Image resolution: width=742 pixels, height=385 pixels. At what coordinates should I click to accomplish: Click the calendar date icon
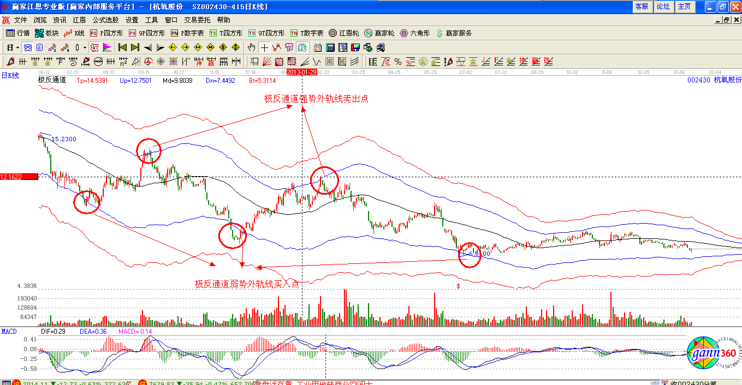[317, 47]
